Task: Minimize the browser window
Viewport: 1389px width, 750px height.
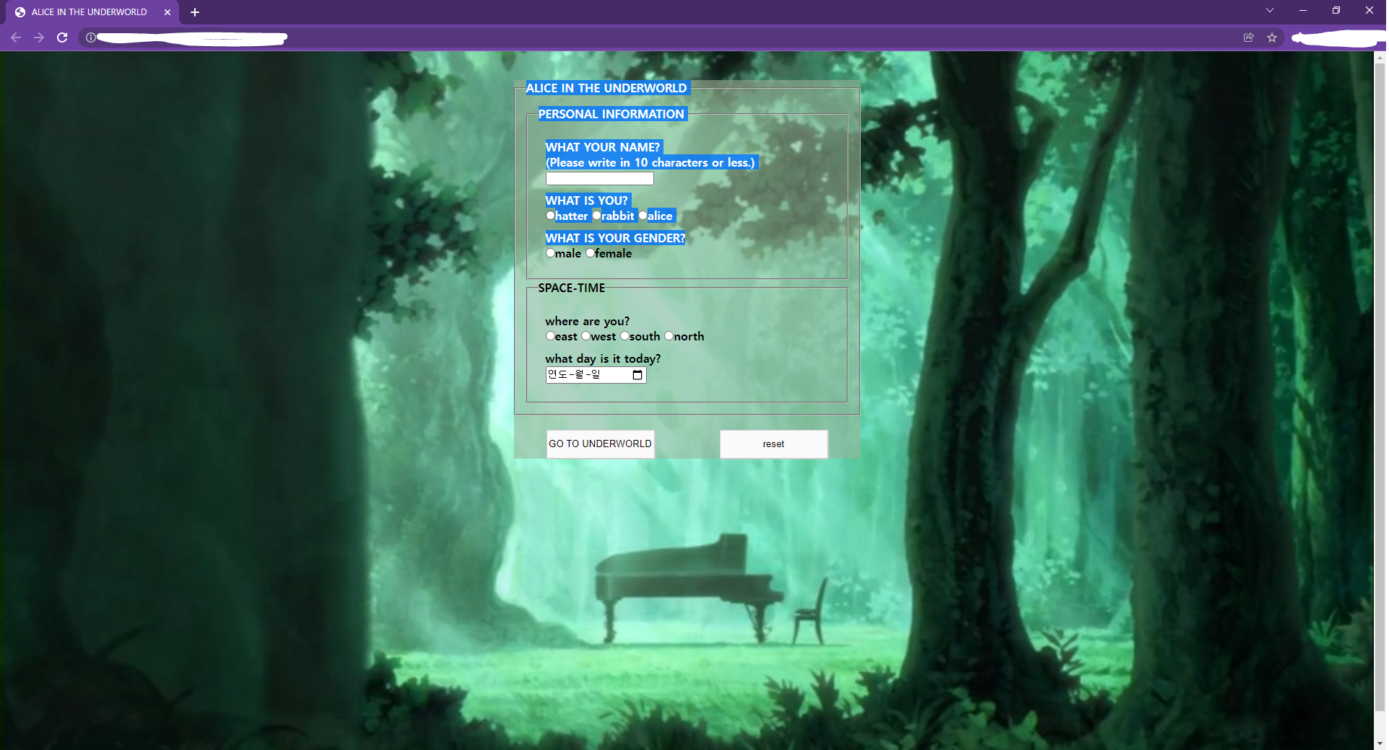Action: 1303,10
